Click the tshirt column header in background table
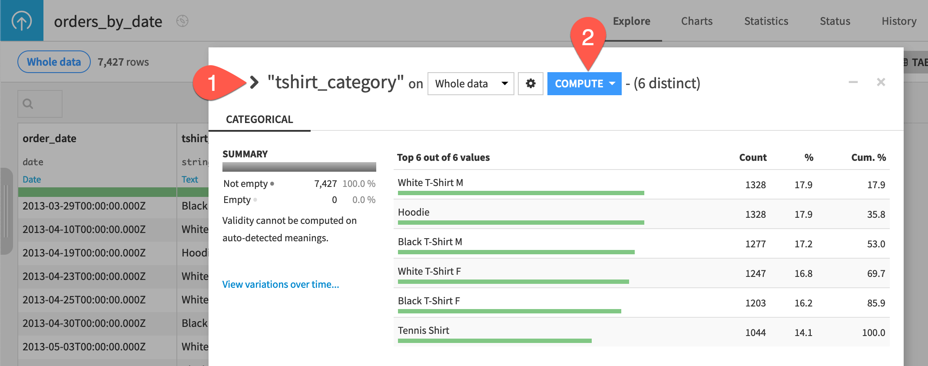The image size is (928, 366). (195, 139)
